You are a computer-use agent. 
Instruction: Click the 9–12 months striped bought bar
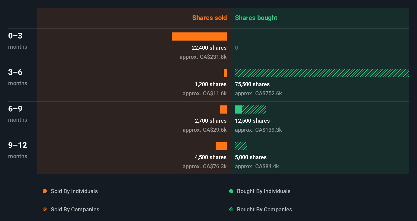(x=241, y=146)
